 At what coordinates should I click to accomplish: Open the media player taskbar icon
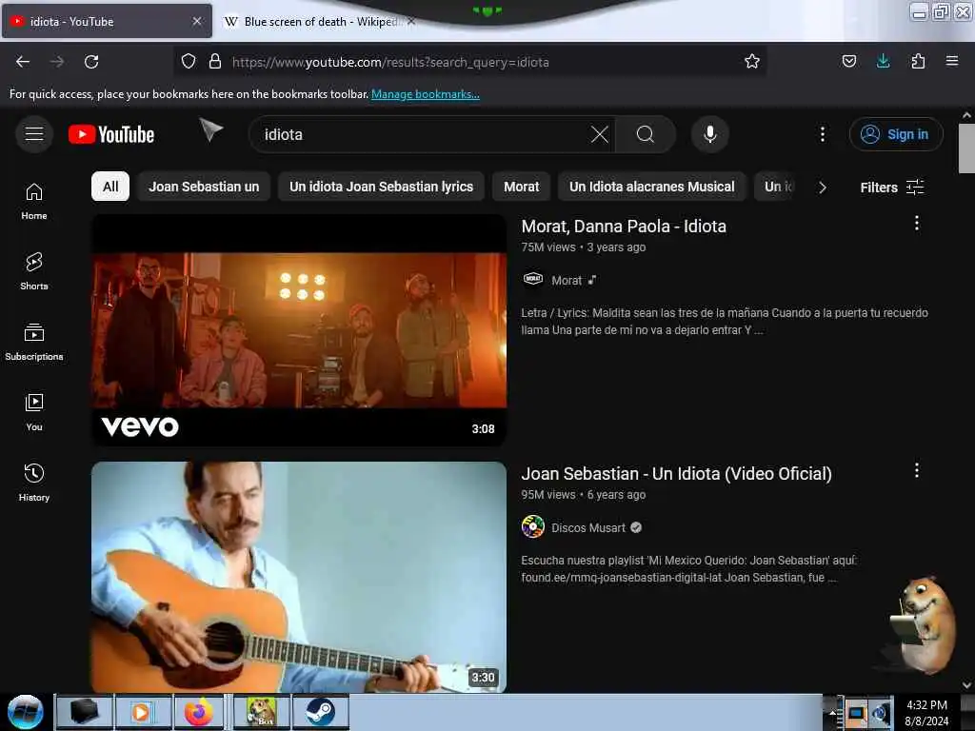[x=142, y=712]
